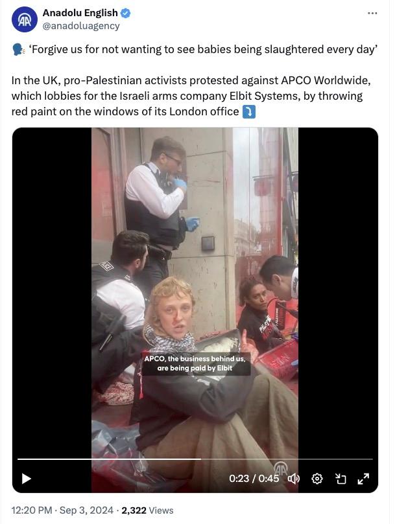Play the video with the play button
The image size is (395, 524).
click(x=27, y=479)
